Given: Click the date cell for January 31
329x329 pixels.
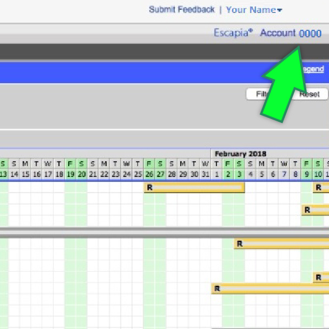Looking at the screenshot, I should pyautogui.click(x=205, y=174).
